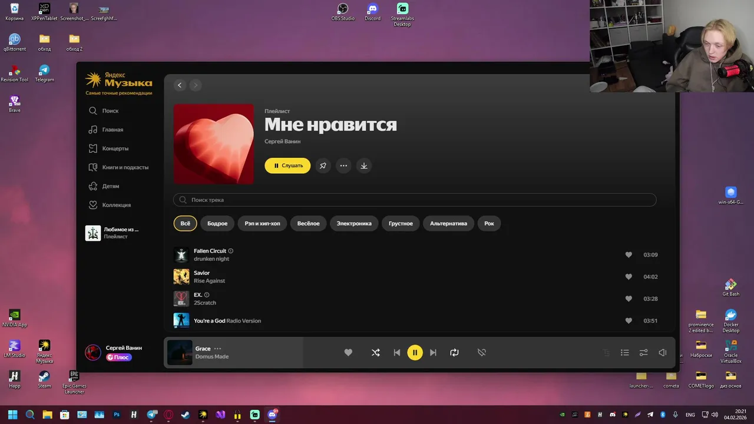Viewport: 754px width, 424px height.
Task: Open OBS Studio desktop shortcut
Action: pos(343,12)
